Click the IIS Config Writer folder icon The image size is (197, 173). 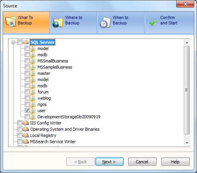[x=25, y=123]
